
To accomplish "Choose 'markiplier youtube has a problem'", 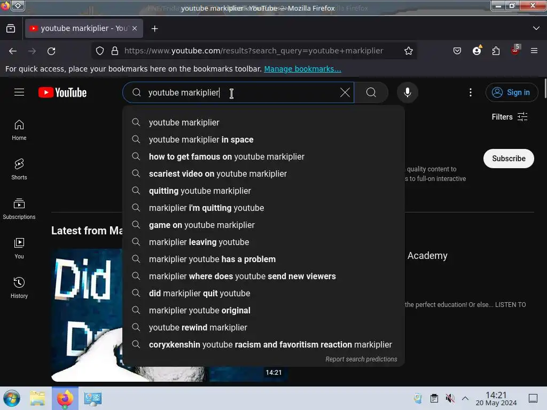I will pos(263,259).
